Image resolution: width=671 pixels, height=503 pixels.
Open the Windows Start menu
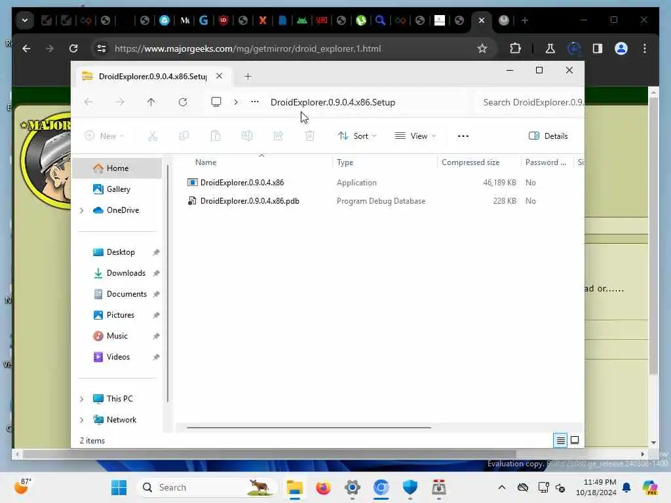tap(119, 487)
